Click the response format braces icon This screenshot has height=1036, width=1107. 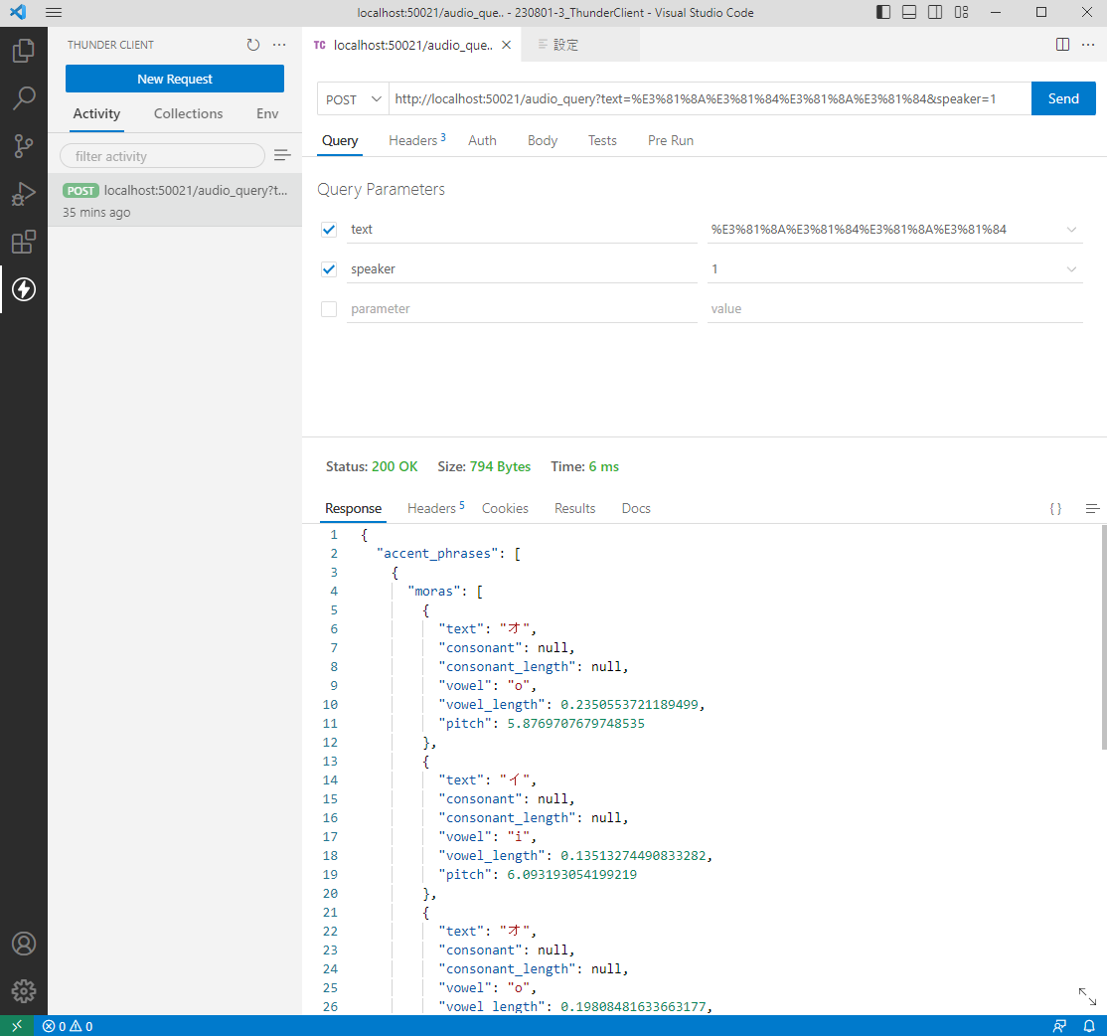[1055, 508]
